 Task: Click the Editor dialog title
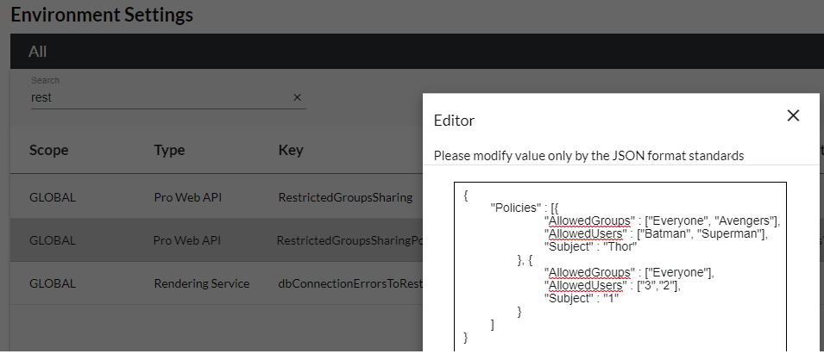454,121
